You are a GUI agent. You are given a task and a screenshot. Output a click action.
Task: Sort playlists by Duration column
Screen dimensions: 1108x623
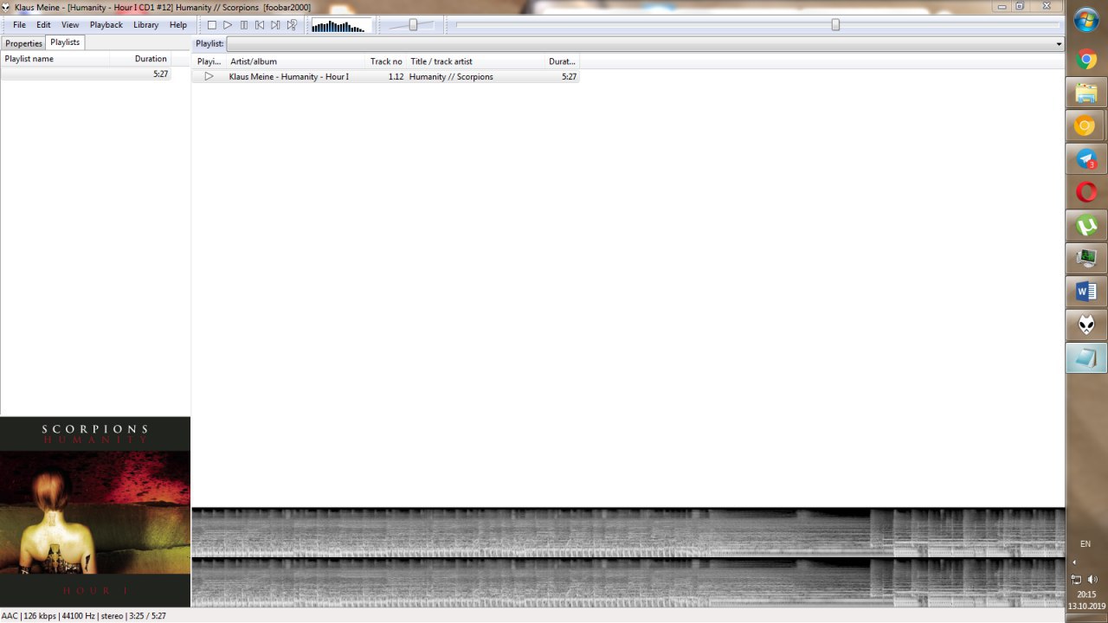pyautogui.click(x=140, y=59)
